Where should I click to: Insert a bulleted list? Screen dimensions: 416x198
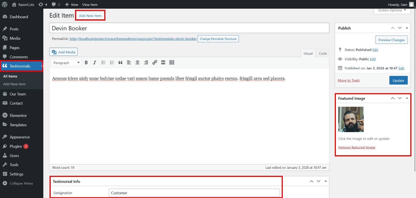[103, 63]
